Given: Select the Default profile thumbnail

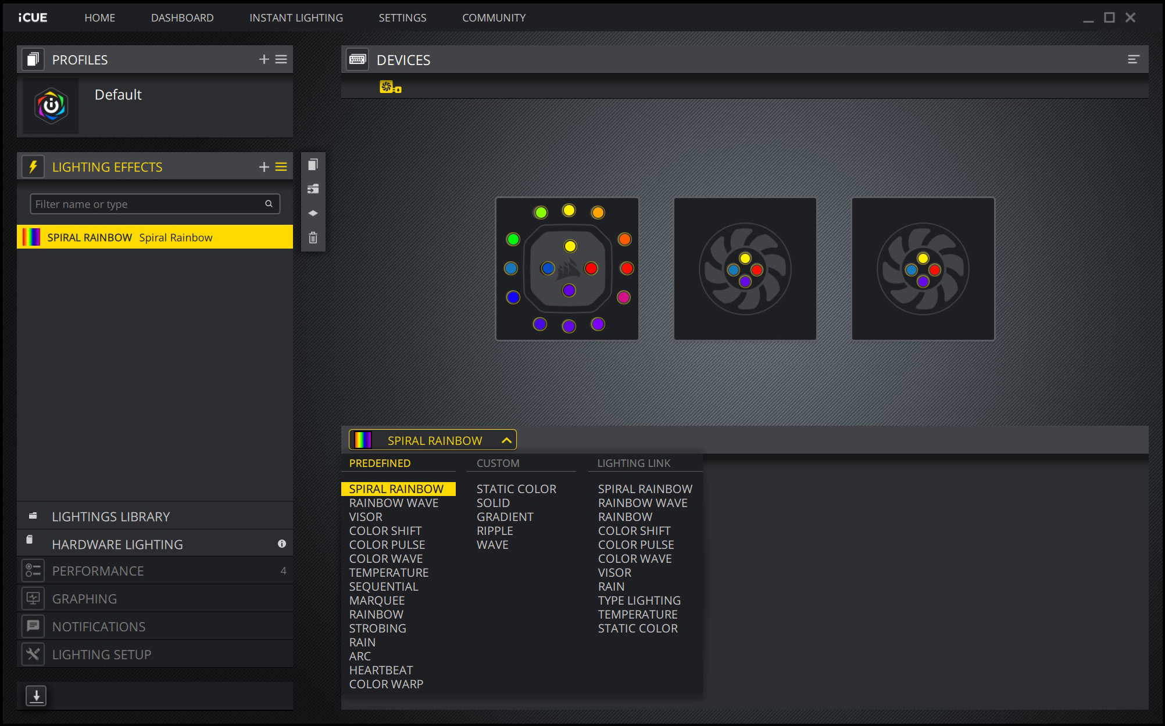Looking at the screenshot, I should point(51,106).
